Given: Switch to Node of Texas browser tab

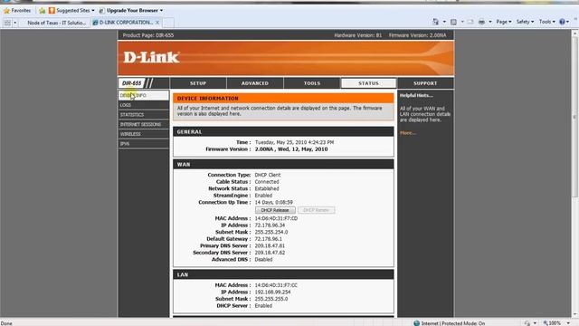Looking at the screenshot, I should [56, 23].
